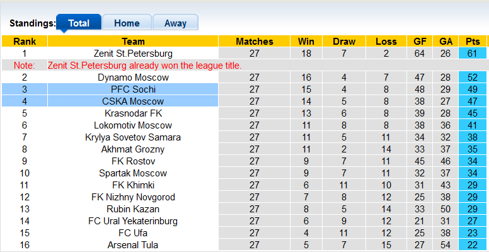
Task: Open Spartak Moscow team link
Action: coord(133,173)
